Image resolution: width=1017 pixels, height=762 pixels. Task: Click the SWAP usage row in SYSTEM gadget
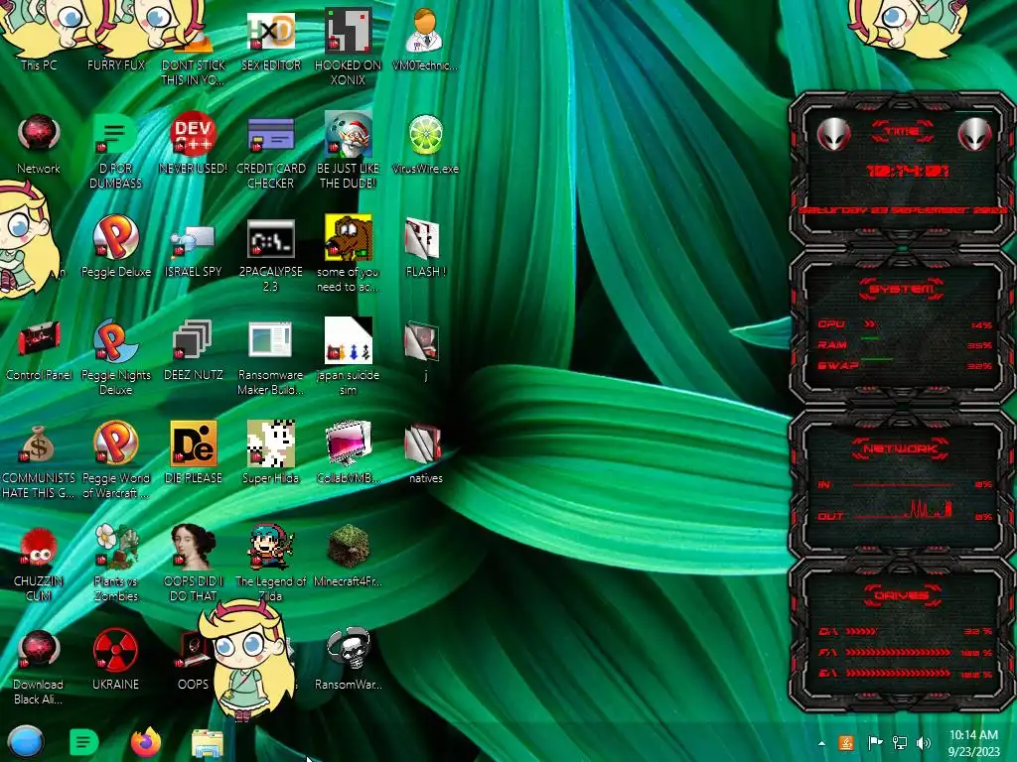point(905,365)
